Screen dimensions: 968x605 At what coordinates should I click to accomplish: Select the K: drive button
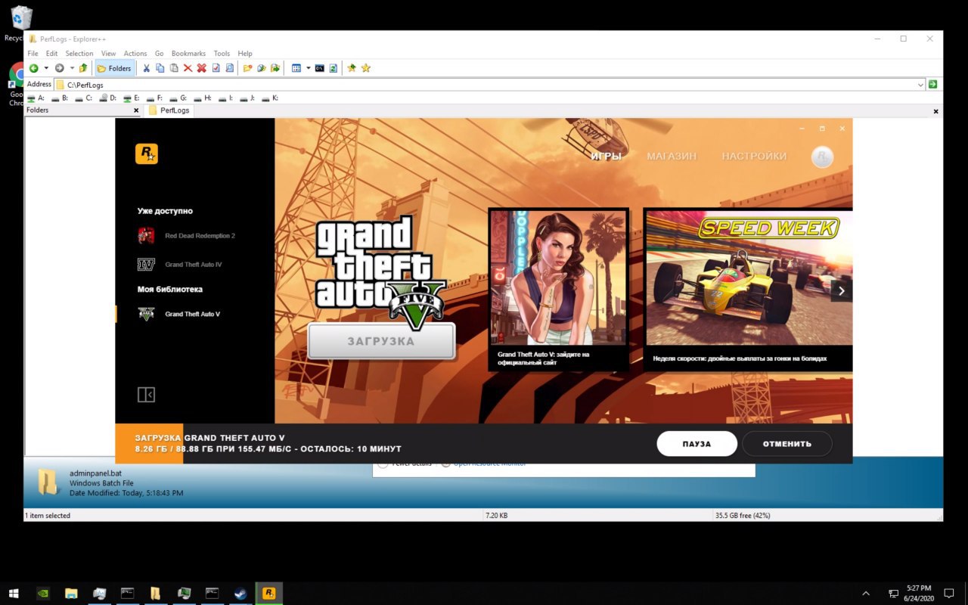(x=270, y=98)
